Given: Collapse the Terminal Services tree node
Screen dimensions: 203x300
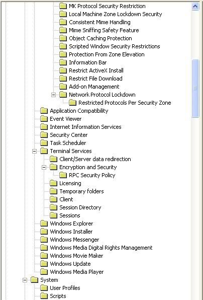Looking at the screenshot, I should pos(34,151).
